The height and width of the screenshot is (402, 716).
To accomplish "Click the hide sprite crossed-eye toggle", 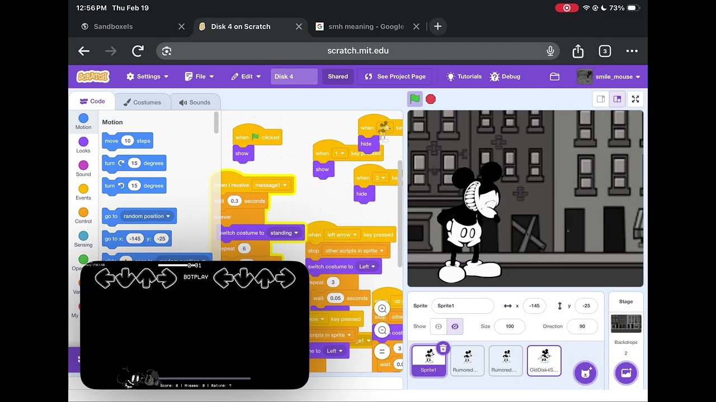I will click(455, 326).
